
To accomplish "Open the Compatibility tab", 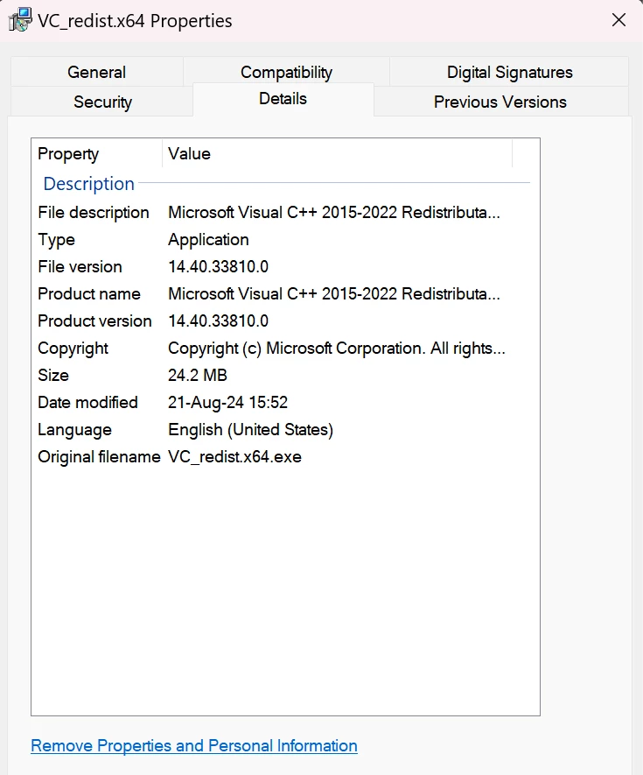I will point(286,72).
